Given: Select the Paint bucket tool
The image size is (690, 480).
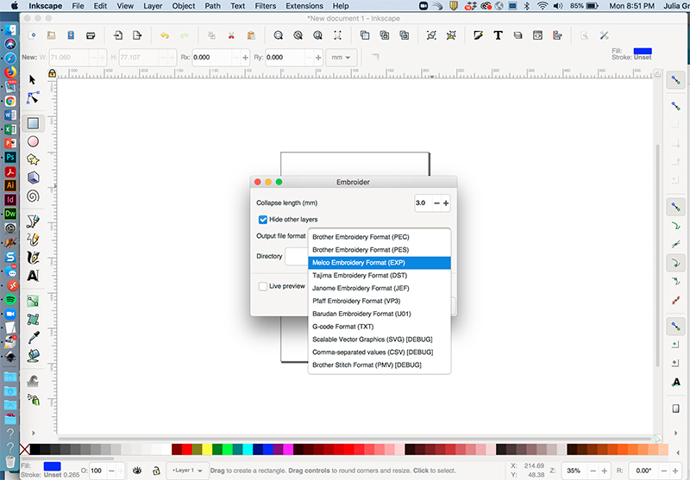Looking at the screenshot, I should 33,356.
